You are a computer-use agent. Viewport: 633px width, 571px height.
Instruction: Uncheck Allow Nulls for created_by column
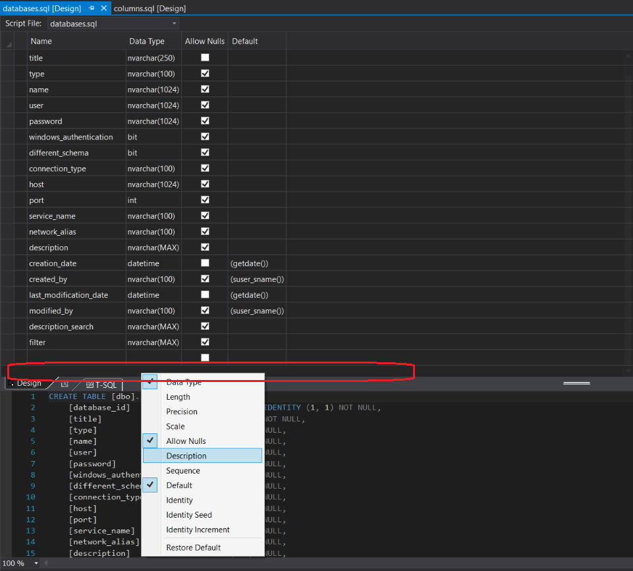point(205,279)
